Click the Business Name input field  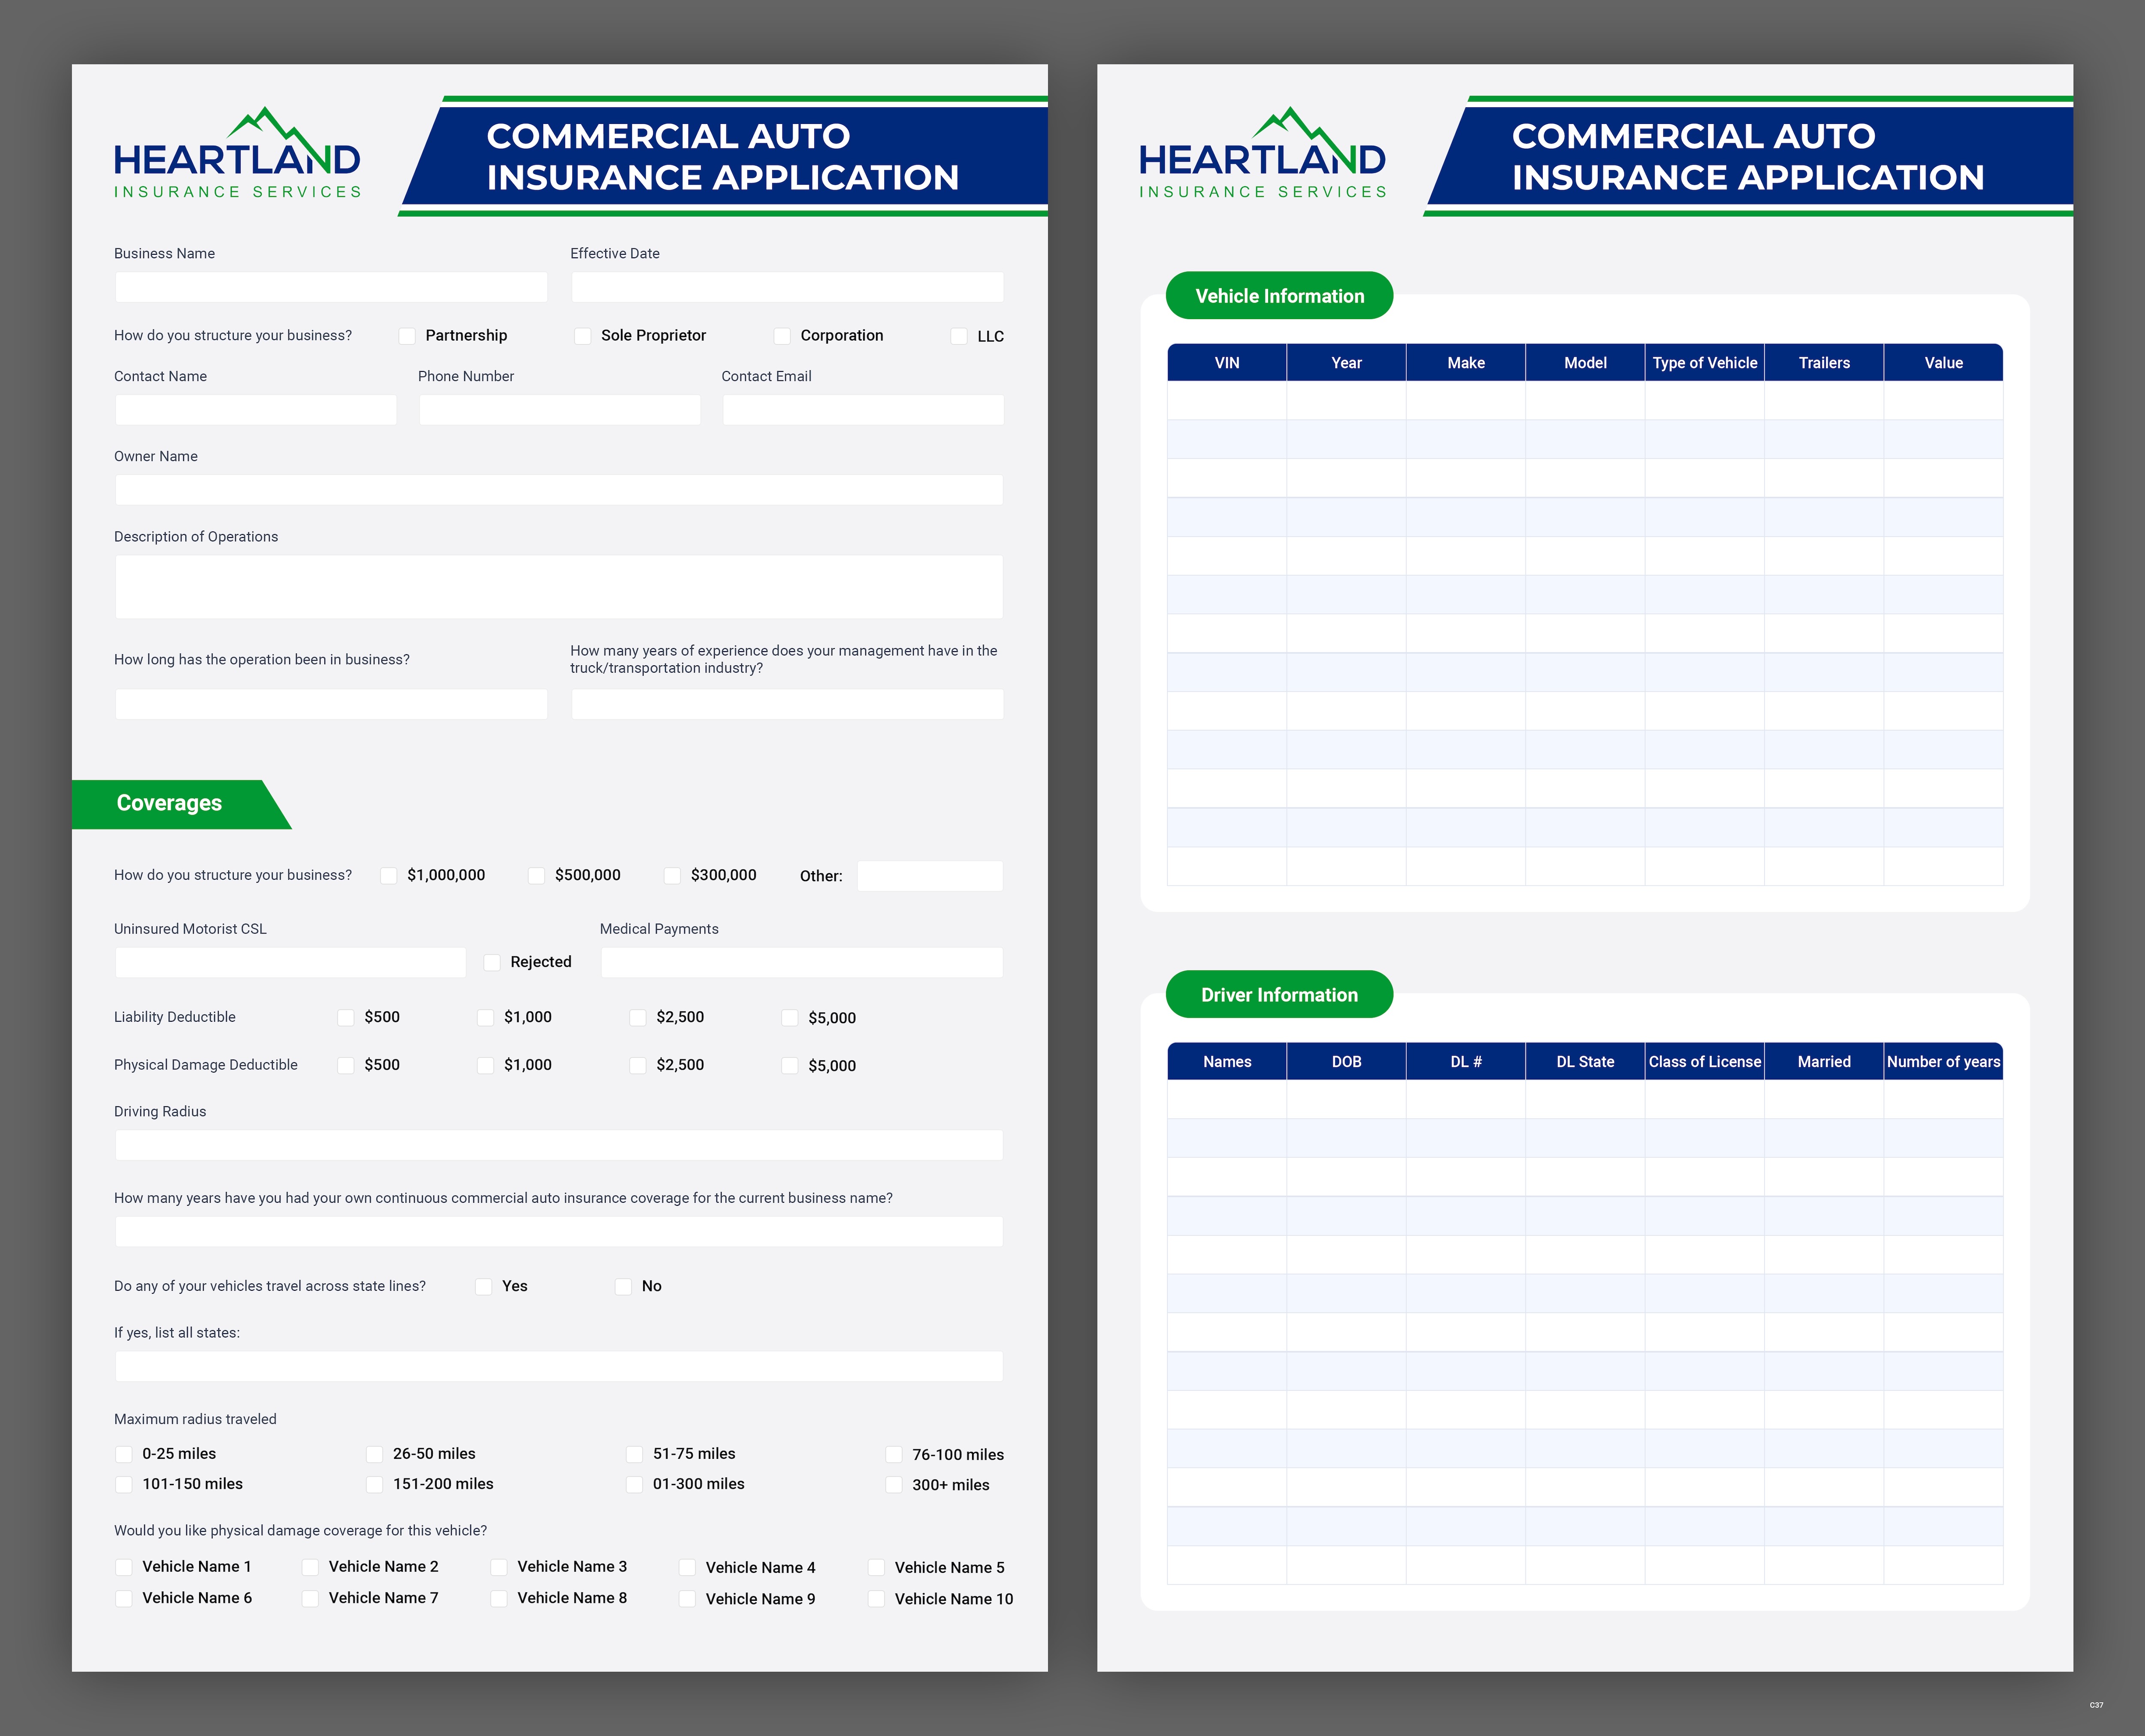(x=331, y=287)
